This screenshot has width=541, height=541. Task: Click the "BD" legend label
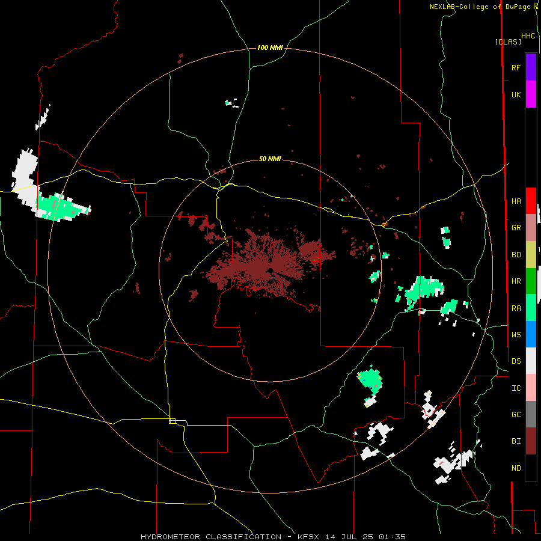pyautogui.click(x=516, y=255)
